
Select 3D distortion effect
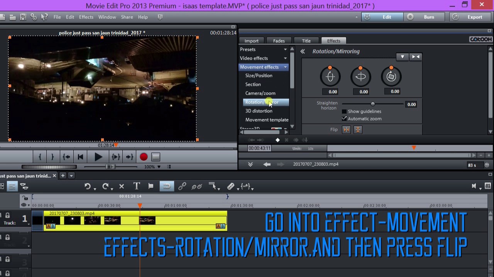tap(259, 111)
